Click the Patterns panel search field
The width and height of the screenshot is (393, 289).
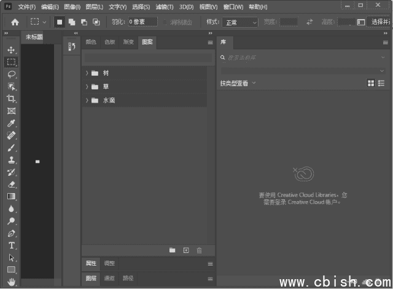click(x=148, y=58)
